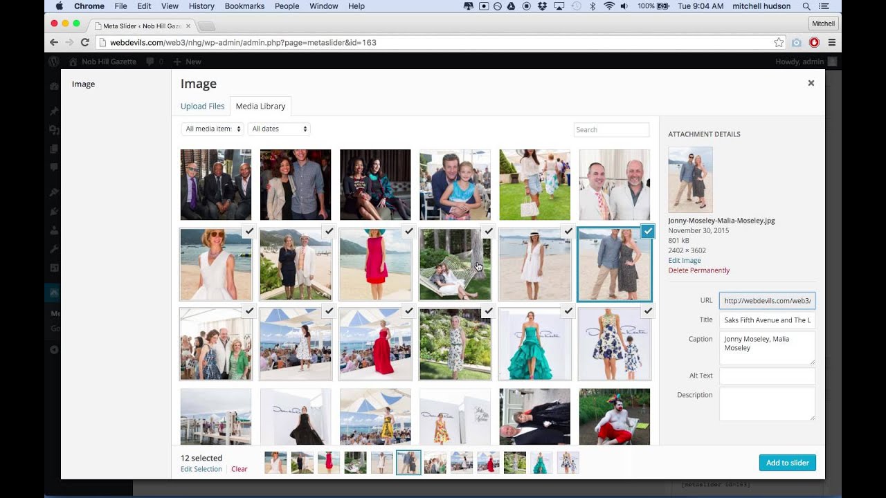This screenshot has width=886, height=498.
Task: Click the Edit Selection link
Action: point(201,469)
